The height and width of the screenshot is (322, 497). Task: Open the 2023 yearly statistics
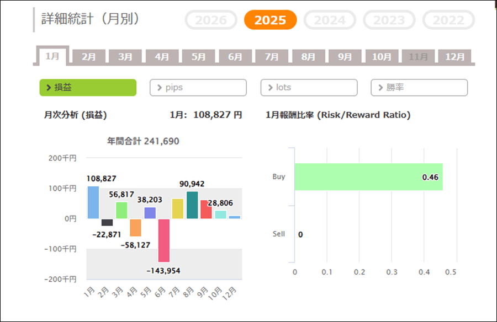389,20
